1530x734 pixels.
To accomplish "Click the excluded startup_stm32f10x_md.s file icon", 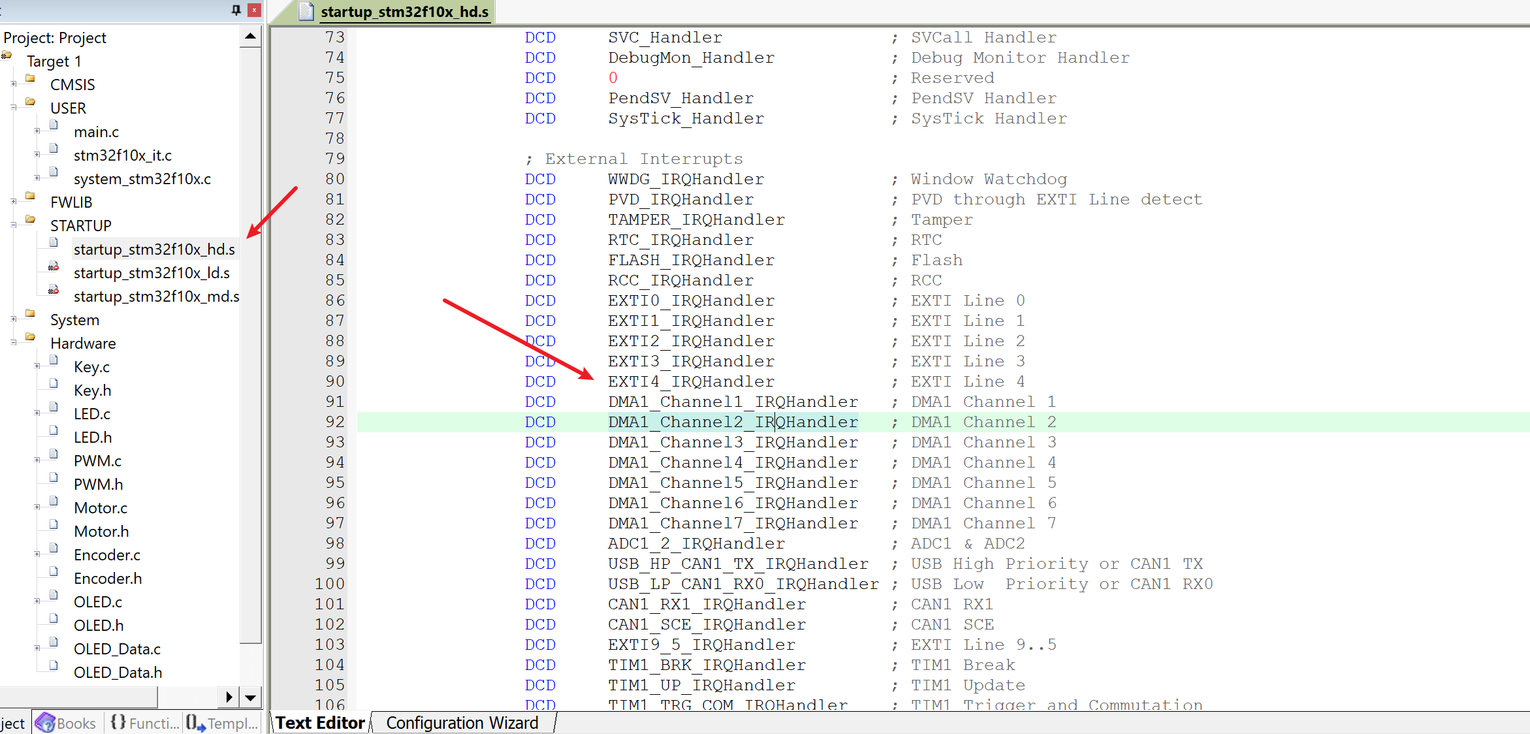I will click(54, 290).
